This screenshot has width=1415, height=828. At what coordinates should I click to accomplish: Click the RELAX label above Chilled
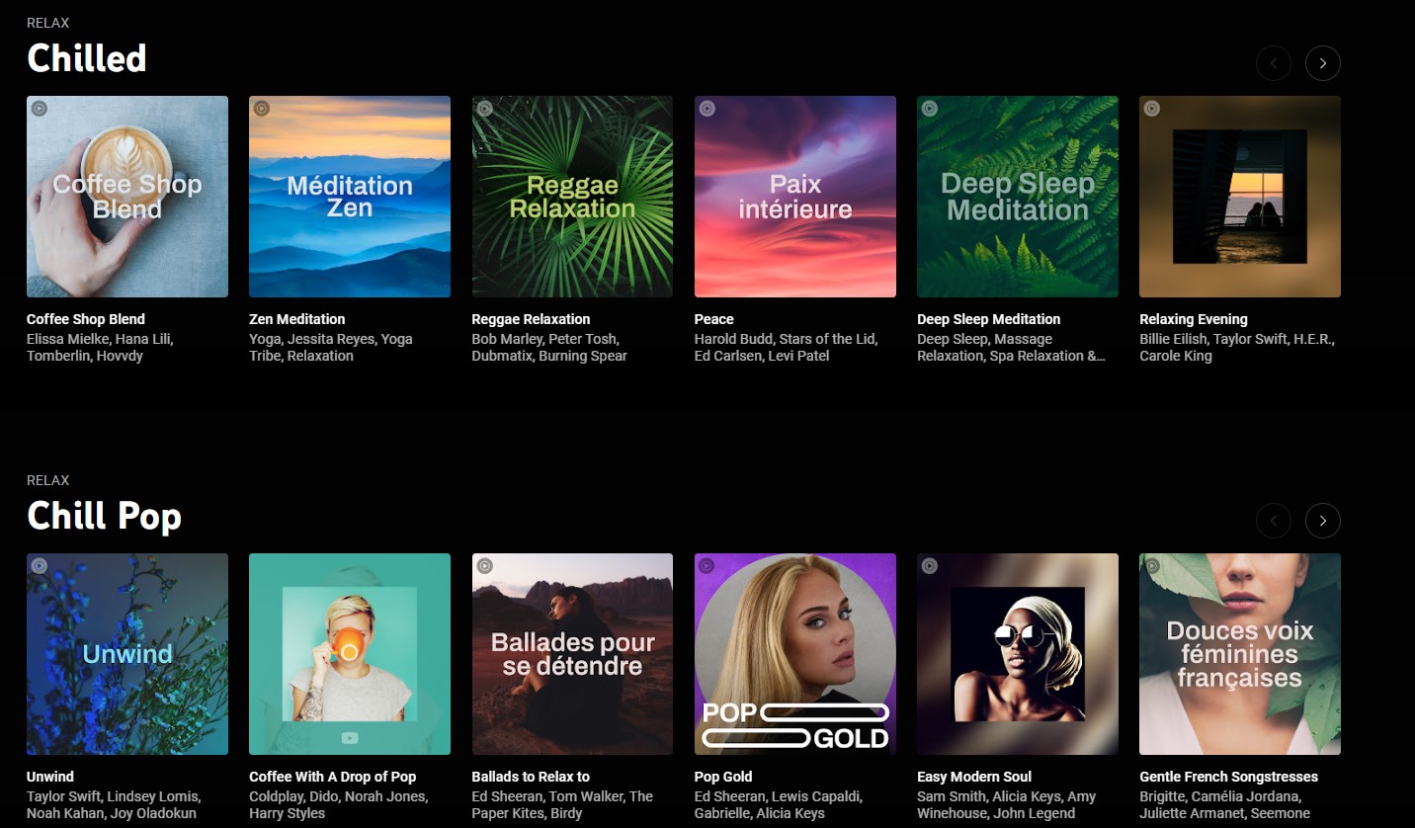(47, 22)
